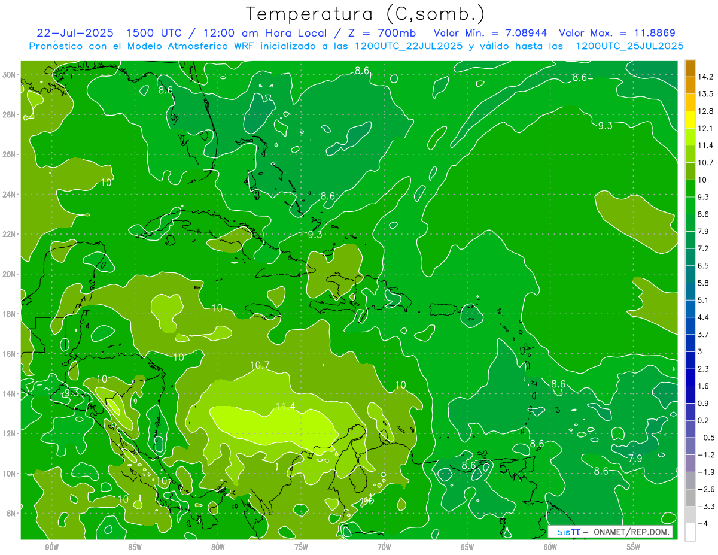Click the 85W longitude axis label

click(135, 547)
